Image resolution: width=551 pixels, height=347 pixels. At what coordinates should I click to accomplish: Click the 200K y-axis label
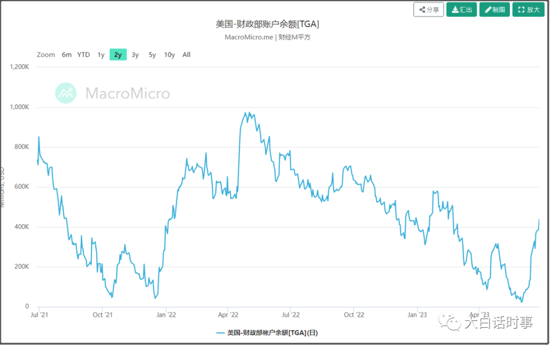pos(22,266)
